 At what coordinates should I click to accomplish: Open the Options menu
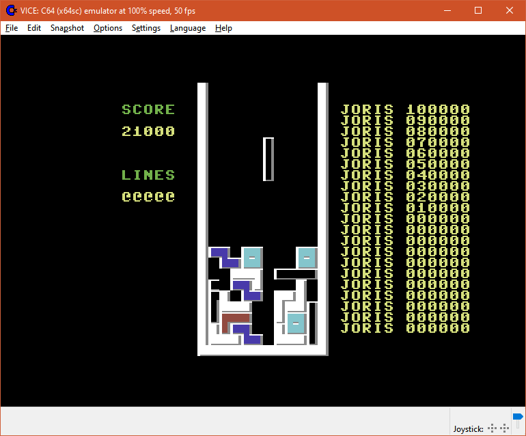(x=108, y=28)
